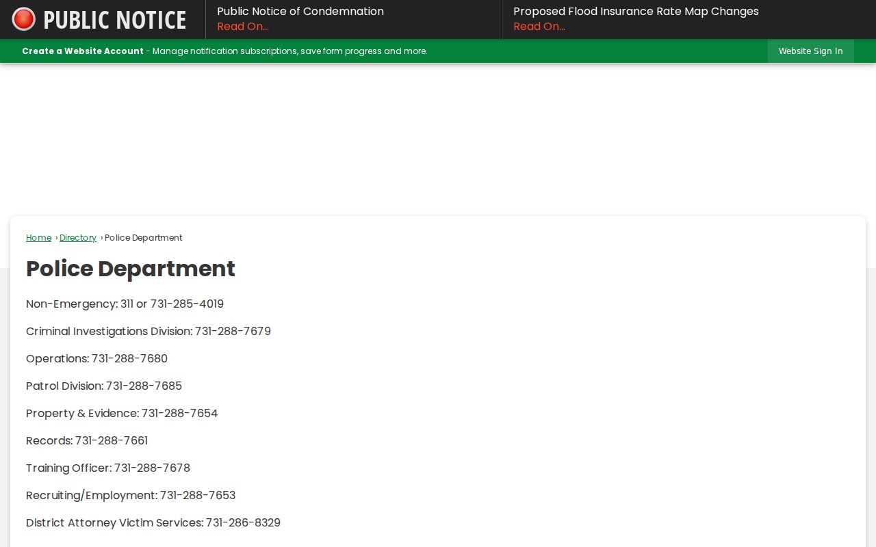Click the PUBLIC NOTICE banner title

[115, 20]
